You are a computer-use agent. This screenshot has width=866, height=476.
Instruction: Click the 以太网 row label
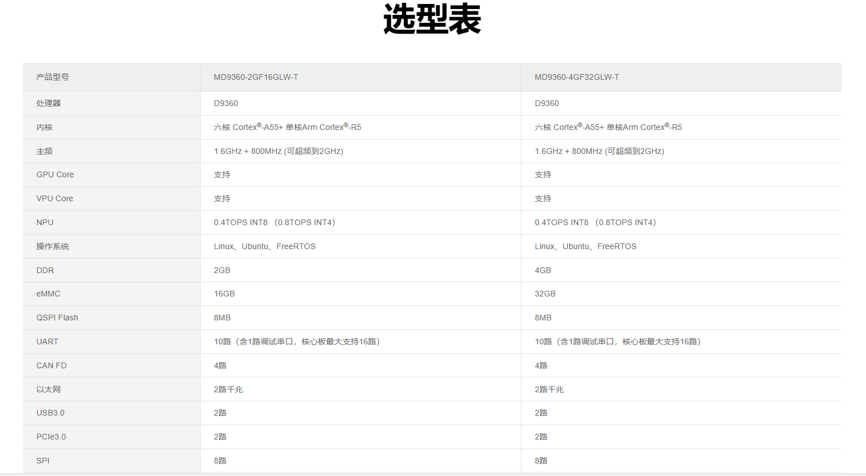48,389
